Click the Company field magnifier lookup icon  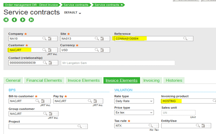[x=44, y=39]
